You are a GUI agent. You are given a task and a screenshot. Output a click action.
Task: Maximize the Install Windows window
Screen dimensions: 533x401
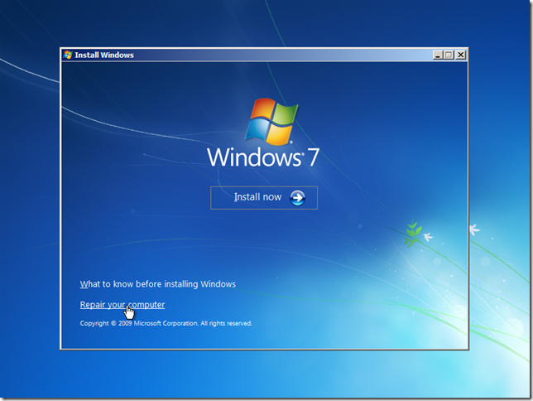(449, 55)
